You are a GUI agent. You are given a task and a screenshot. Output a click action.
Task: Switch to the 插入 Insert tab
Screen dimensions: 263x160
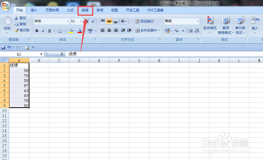click(34, 10)
